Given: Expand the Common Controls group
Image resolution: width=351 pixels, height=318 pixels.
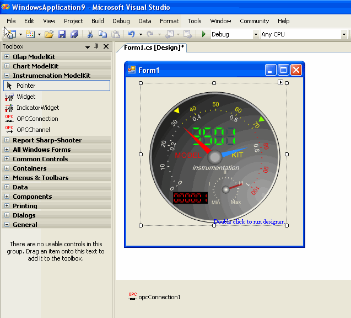Looking at the screenshot, I should pyautogui.click(x=7, y=159).
